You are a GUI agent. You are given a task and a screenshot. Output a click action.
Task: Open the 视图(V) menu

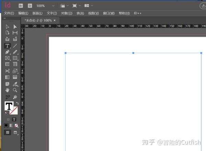coord(93,13)
